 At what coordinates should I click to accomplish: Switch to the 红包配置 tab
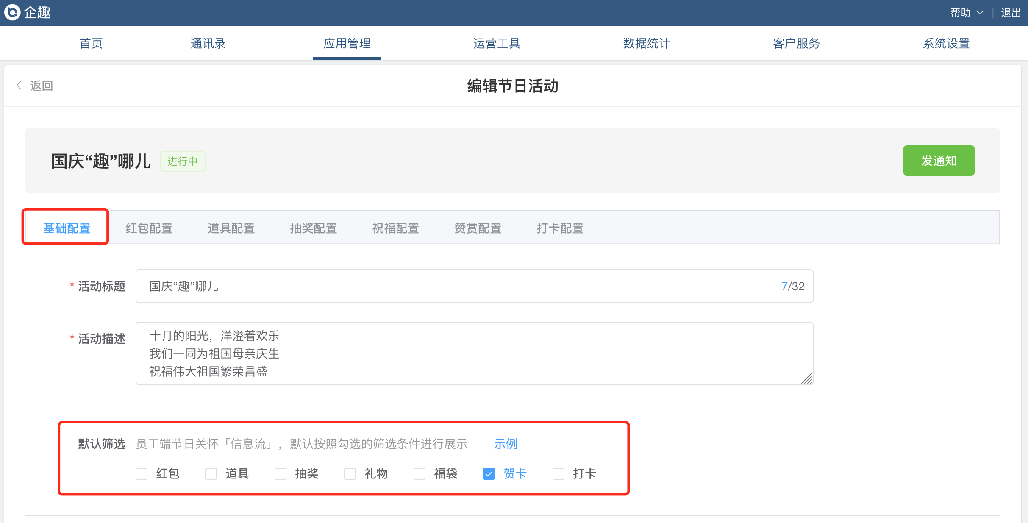tap(149, 228)
